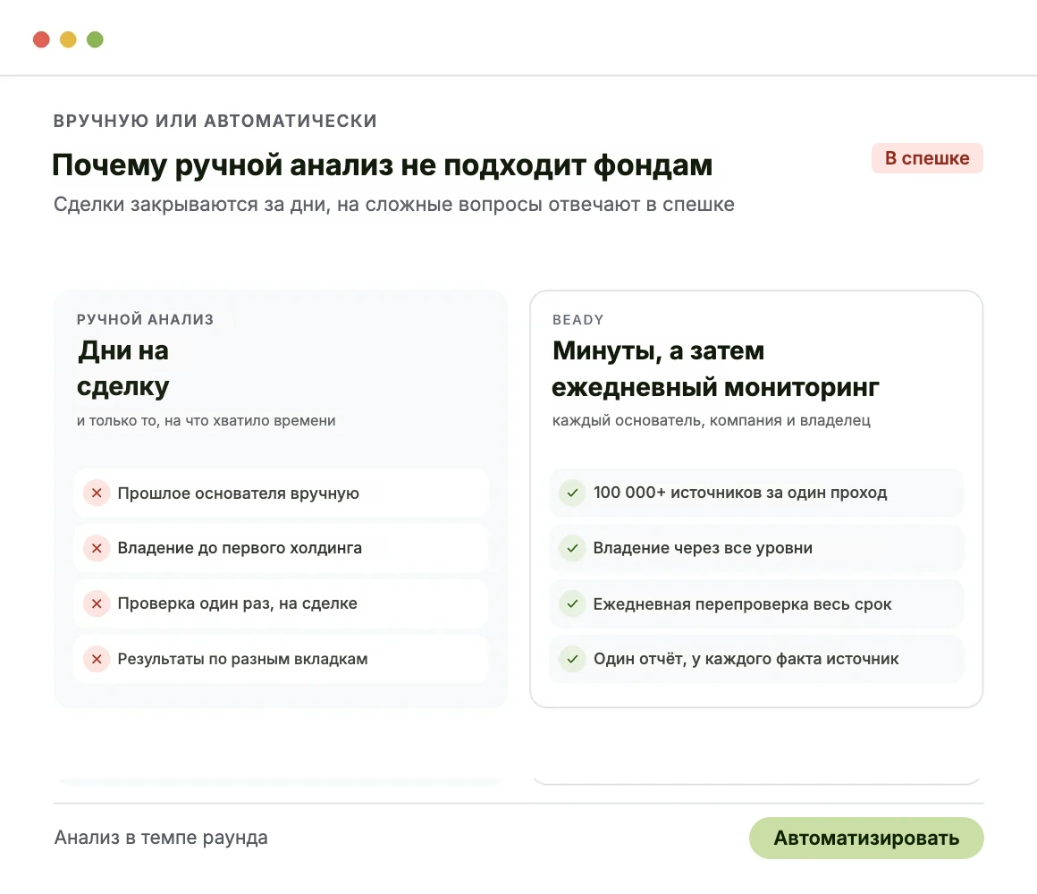Click the row text Проверка один раз, на сделке
The width and height of the screenshot is (1037, 894).
point(238,603)
